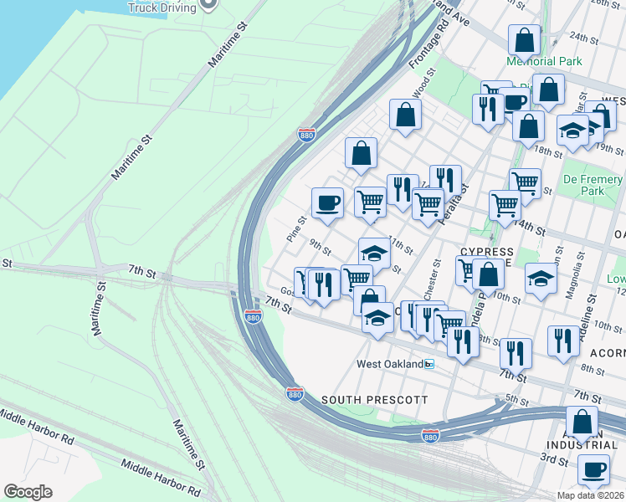Open the shopping bag marker right of Memorial Park label
Image resolution: width=626 pixels, height=502 pixels.
[x=548, y=90]
